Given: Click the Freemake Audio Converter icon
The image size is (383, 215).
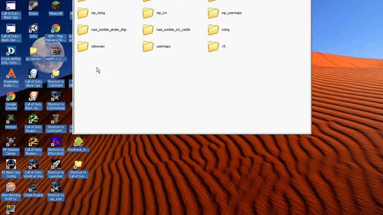Looking at the screenshot, I should click(x=11, y=78).
